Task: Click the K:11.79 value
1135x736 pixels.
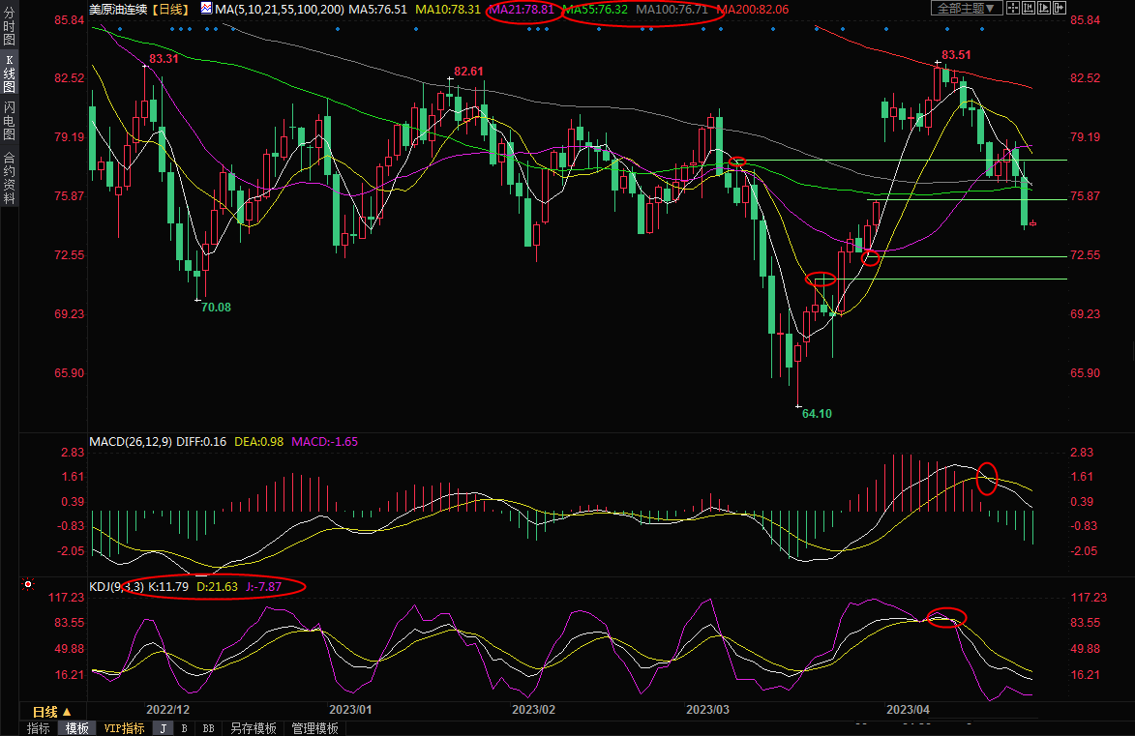Action: pyautogui.click(x=168, y=587)
